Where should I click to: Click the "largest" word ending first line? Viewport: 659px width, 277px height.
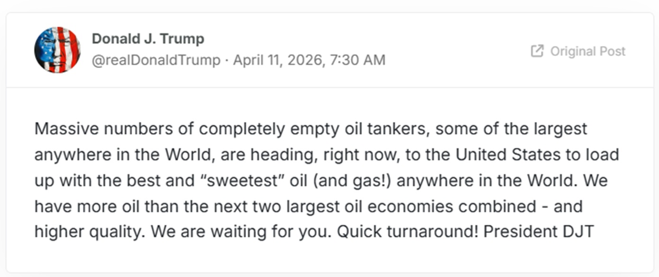pyautogui.click(x=560, y=129)
